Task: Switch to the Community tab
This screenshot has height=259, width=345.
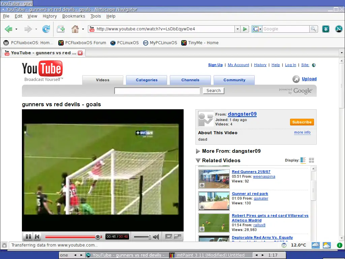Action: (234, 80)
